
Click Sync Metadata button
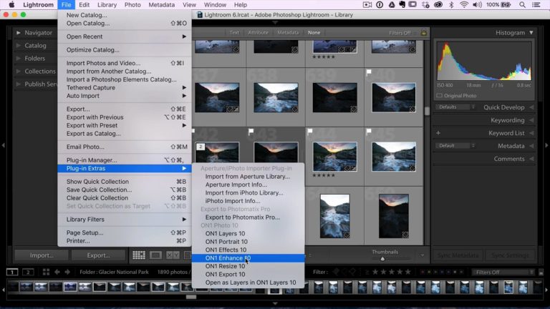(x=458, y=255)
